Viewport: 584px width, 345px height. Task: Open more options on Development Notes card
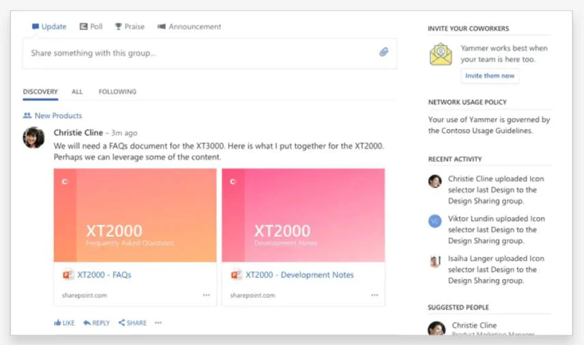click(x=375, y=295)
